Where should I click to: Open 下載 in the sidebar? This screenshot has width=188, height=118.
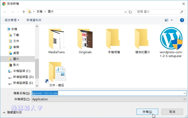click(x=14, y=35)
